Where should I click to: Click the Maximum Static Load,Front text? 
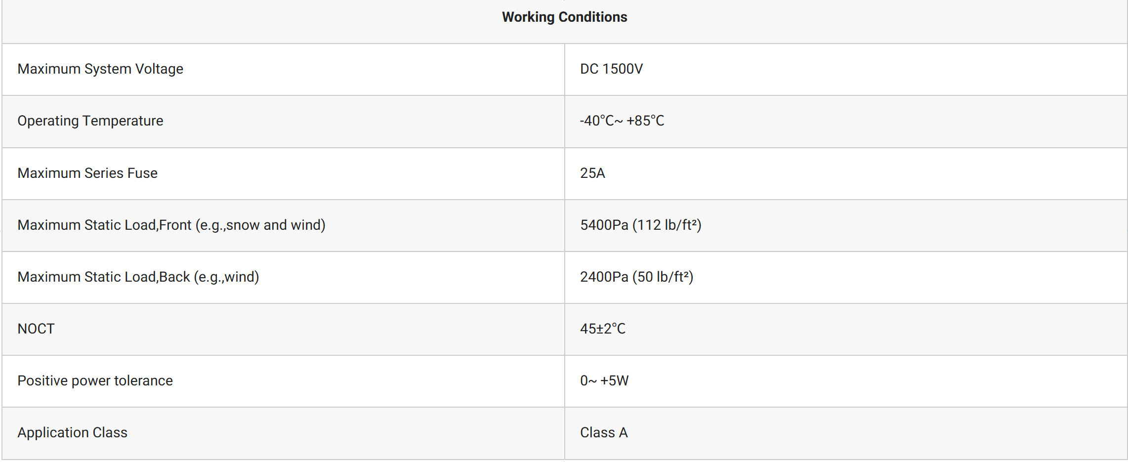[104, 225]
